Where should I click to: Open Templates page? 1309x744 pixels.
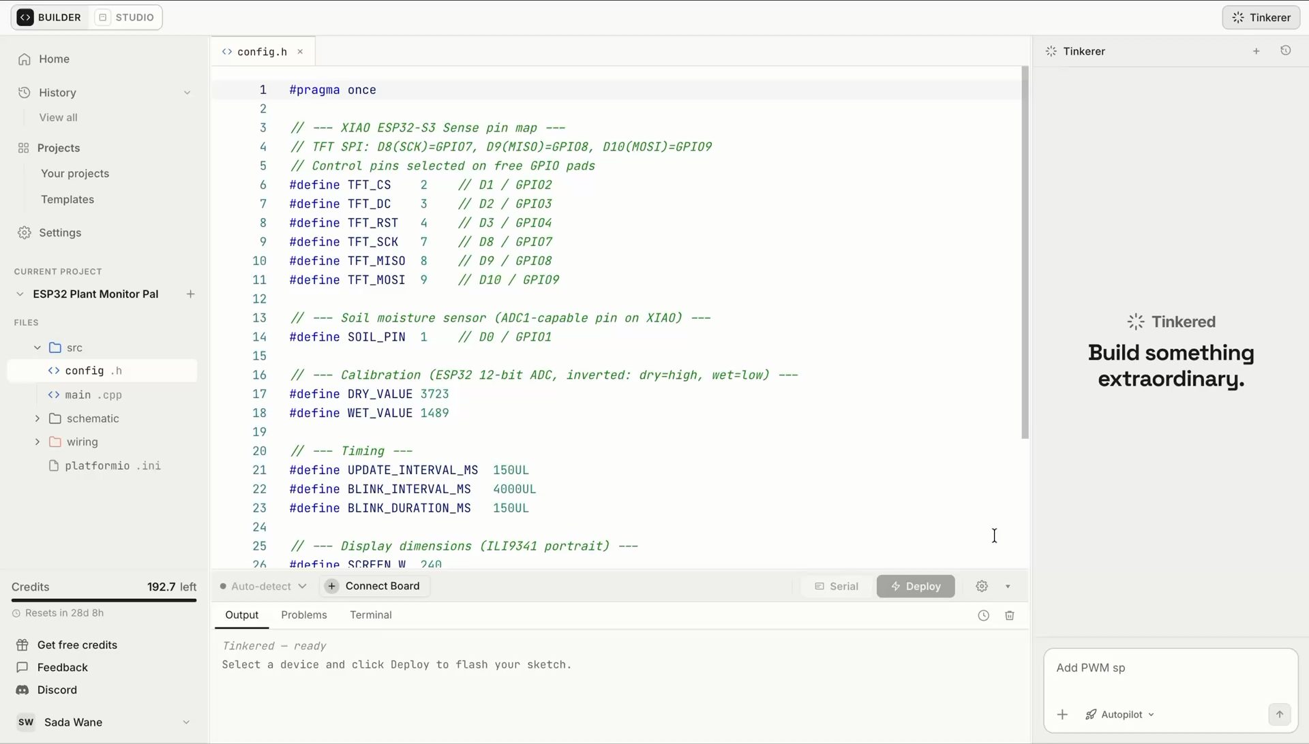(x=67, y=200)
